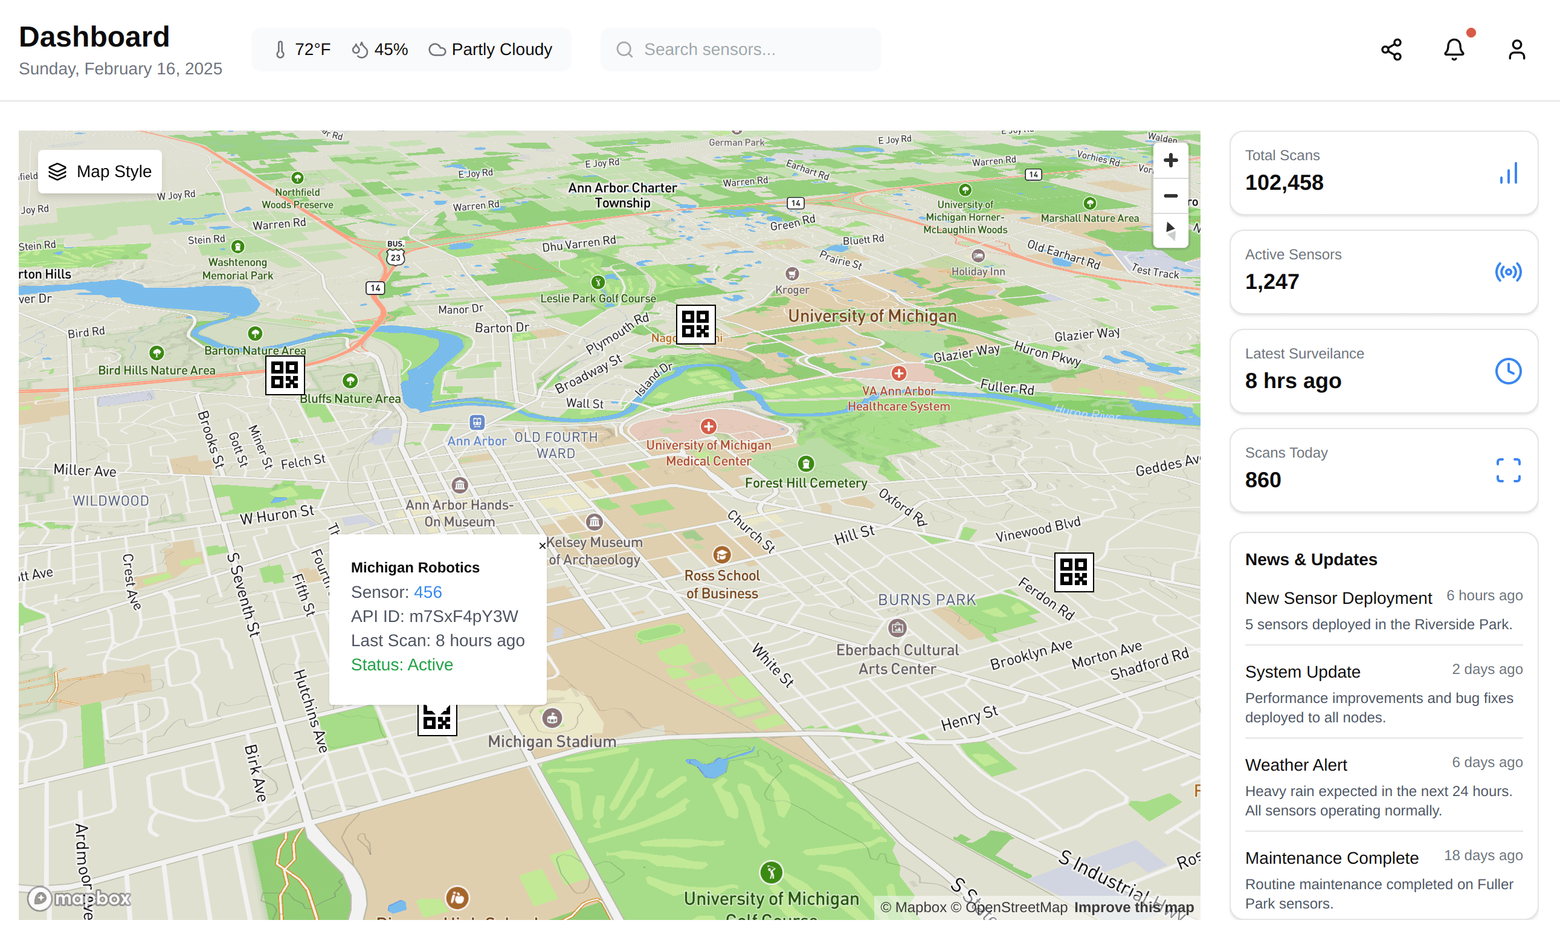
Task: Open the user profile icon
Action: click(1516, 50)
